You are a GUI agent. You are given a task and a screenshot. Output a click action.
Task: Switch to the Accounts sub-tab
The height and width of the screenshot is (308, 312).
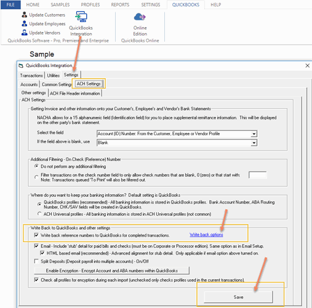pos(29,84)
